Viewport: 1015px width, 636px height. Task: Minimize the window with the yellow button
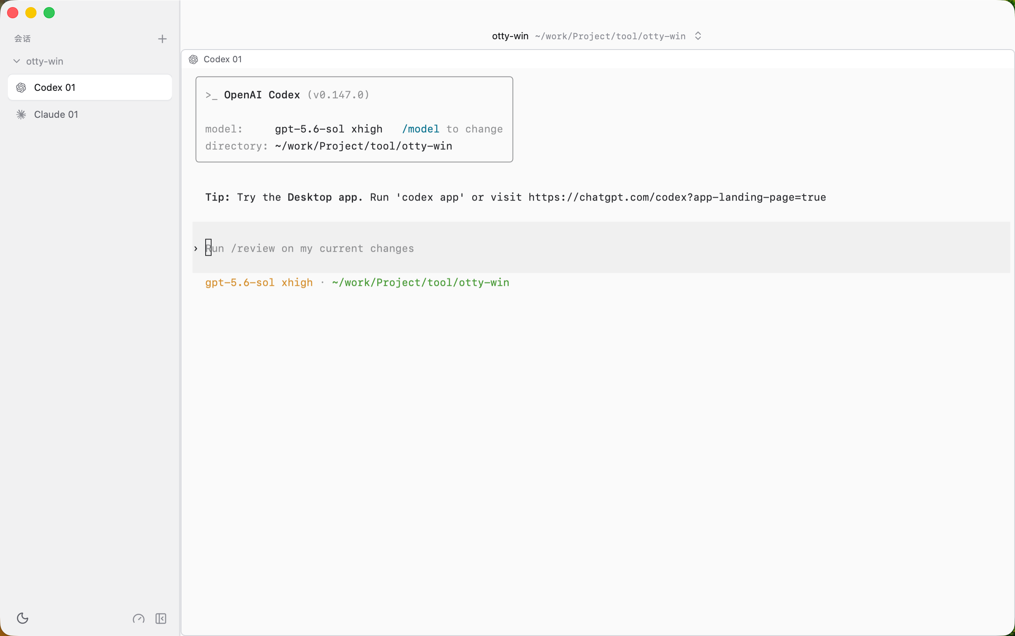[31, 13]
